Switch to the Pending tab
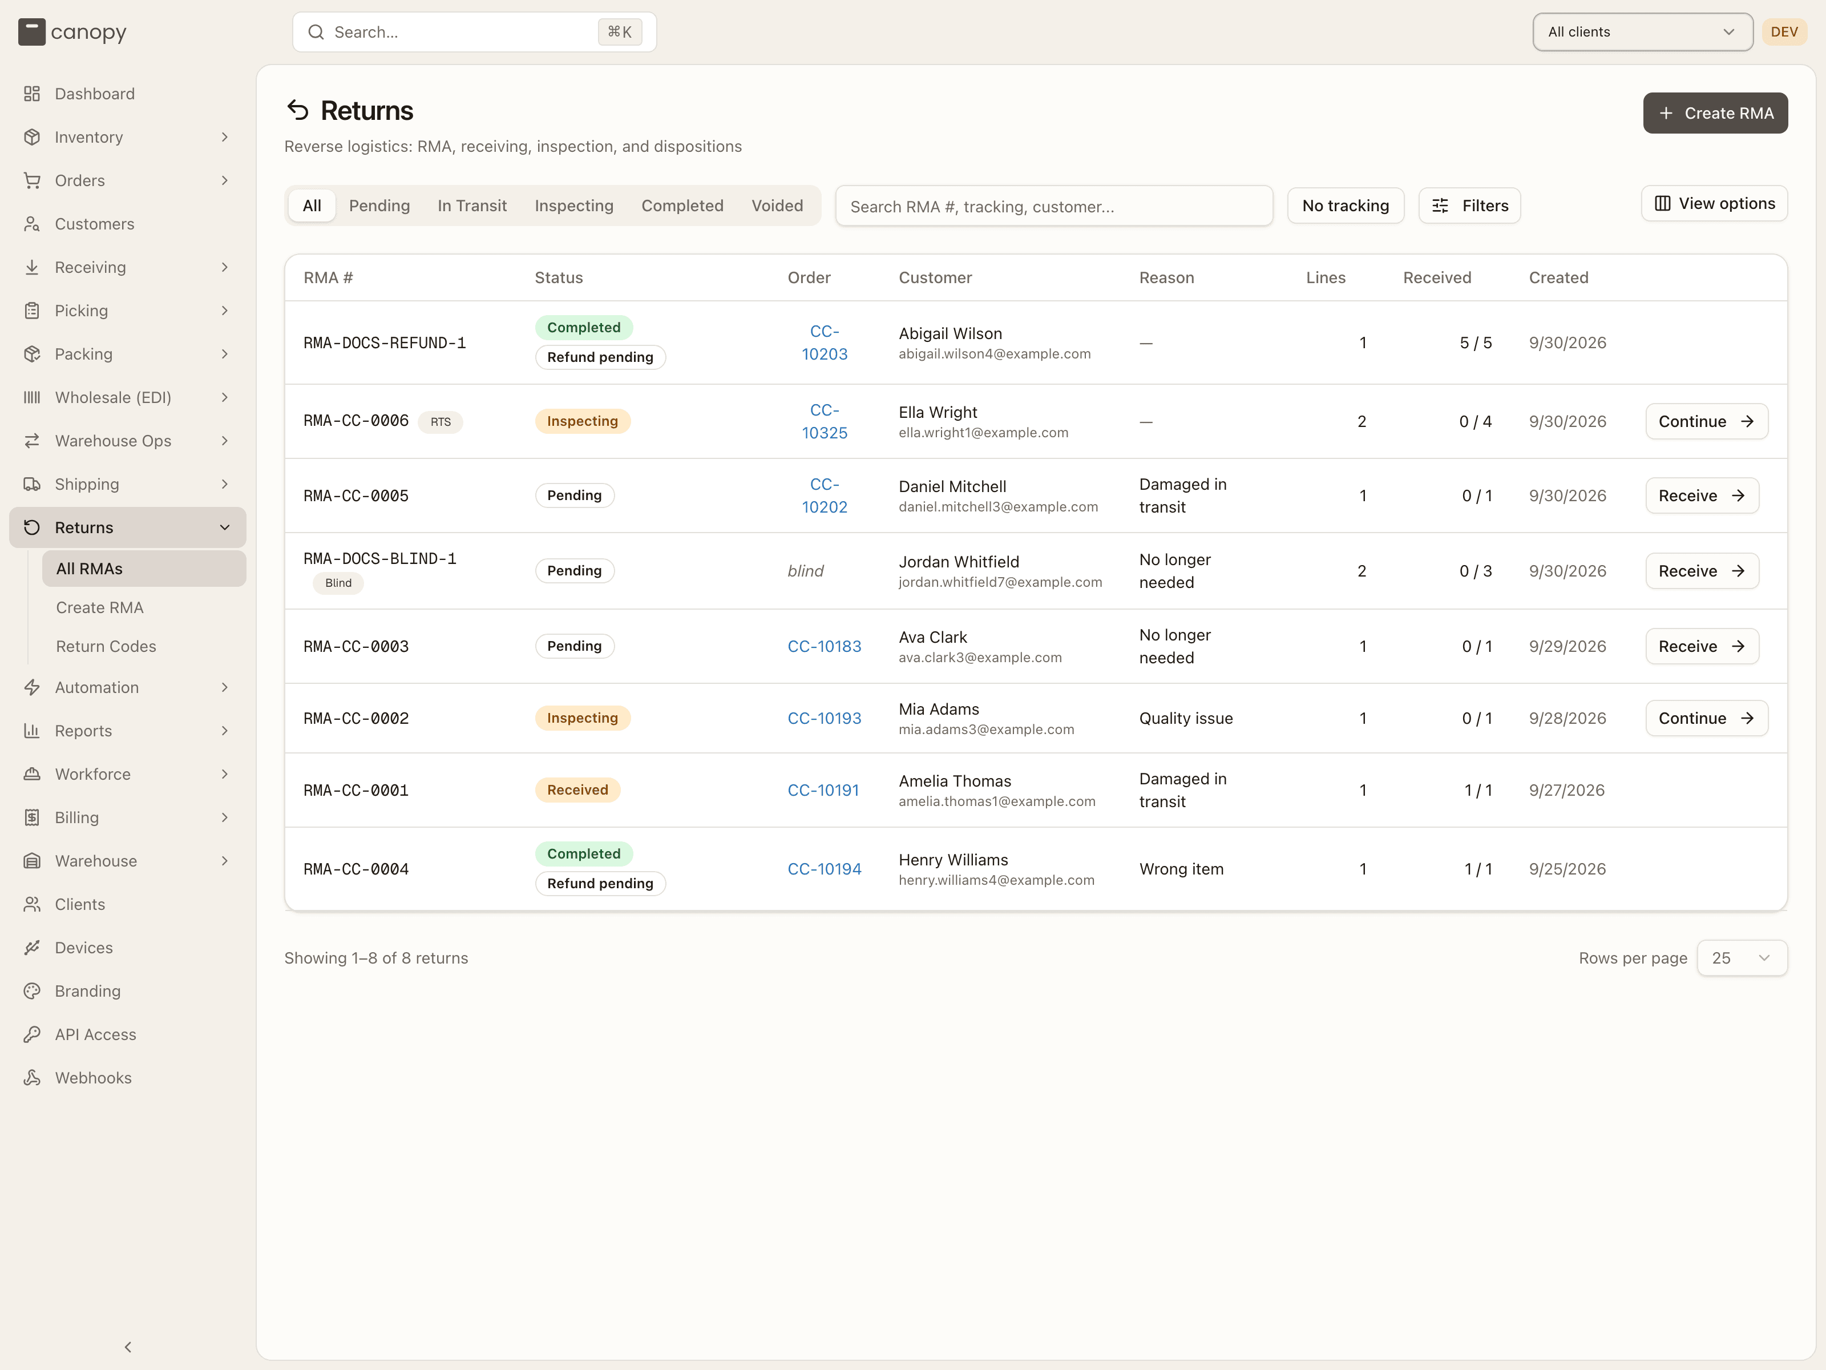 [379, 205]
